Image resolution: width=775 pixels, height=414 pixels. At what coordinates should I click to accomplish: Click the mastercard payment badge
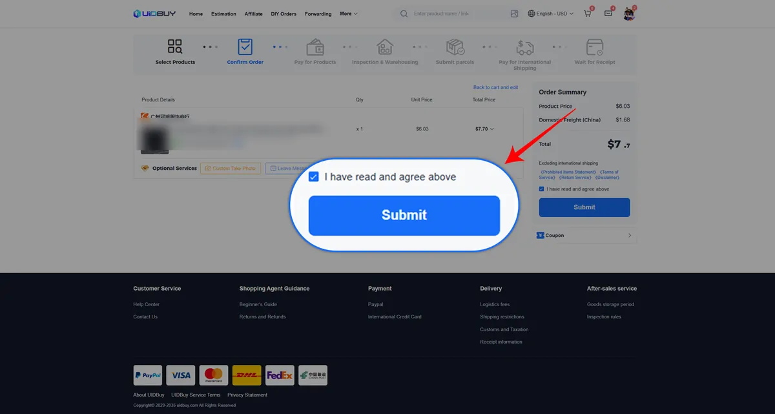214,375
